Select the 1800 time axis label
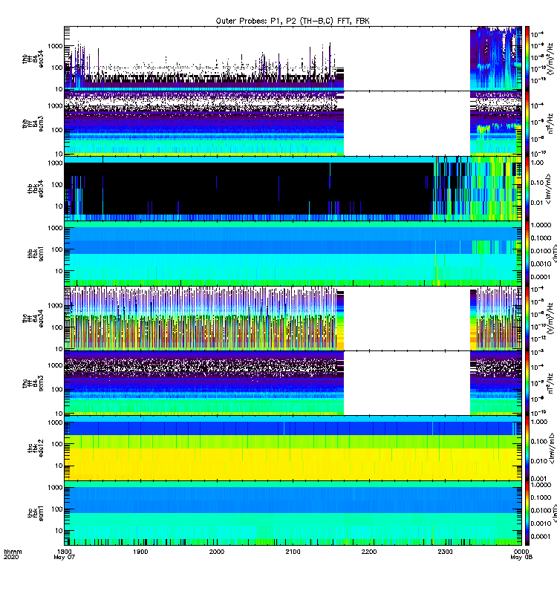Screen dimensions: 557x594 point(65,552)
